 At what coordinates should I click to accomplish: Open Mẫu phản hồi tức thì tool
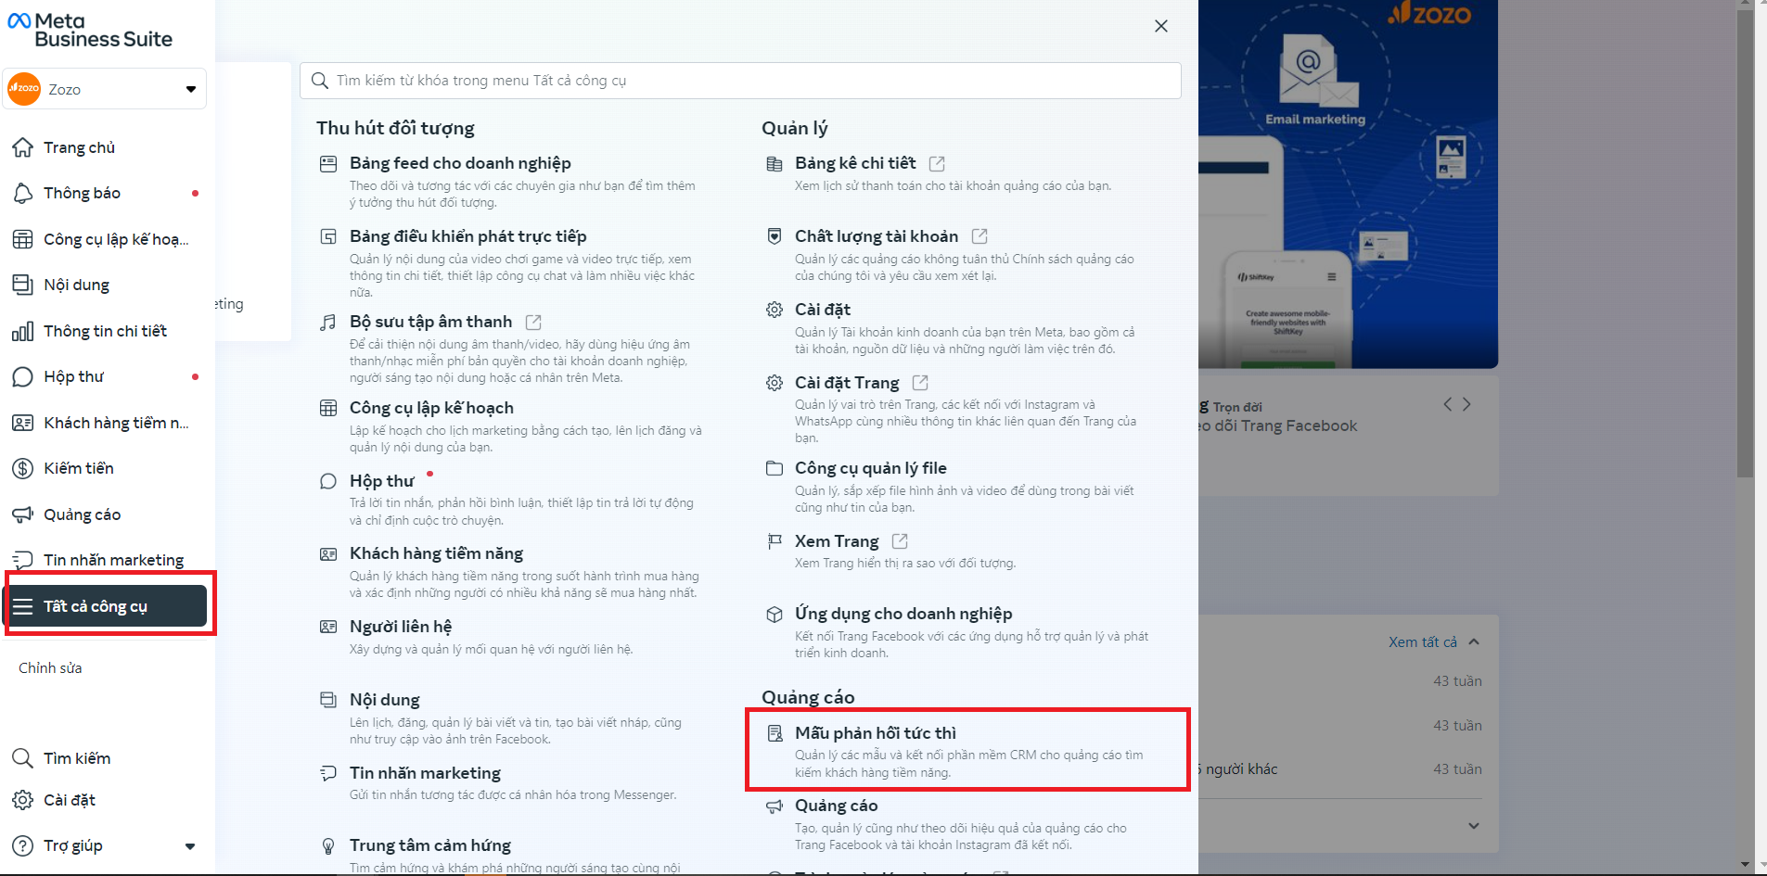click(875, 733)
